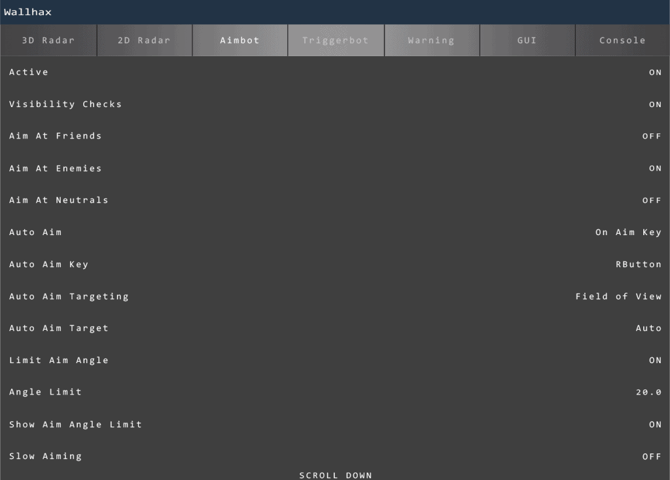Toggle the Active setting's ON value
Viewport: 670px width, 480px height.
coord(655,72)
